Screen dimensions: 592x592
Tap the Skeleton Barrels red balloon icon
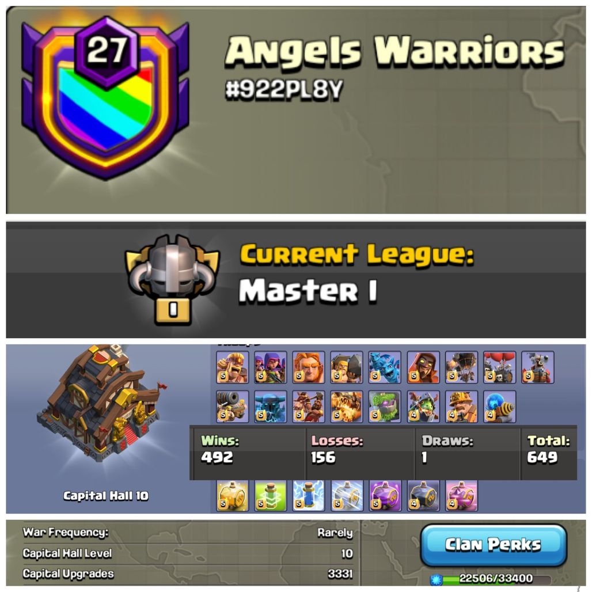point(499,367)
